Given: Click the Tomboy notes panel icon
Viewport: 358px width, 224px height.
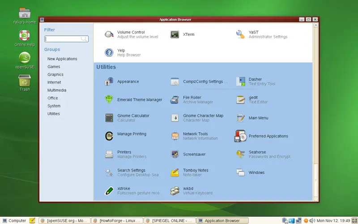Looking at the screenshot, I should pos(32,220).
